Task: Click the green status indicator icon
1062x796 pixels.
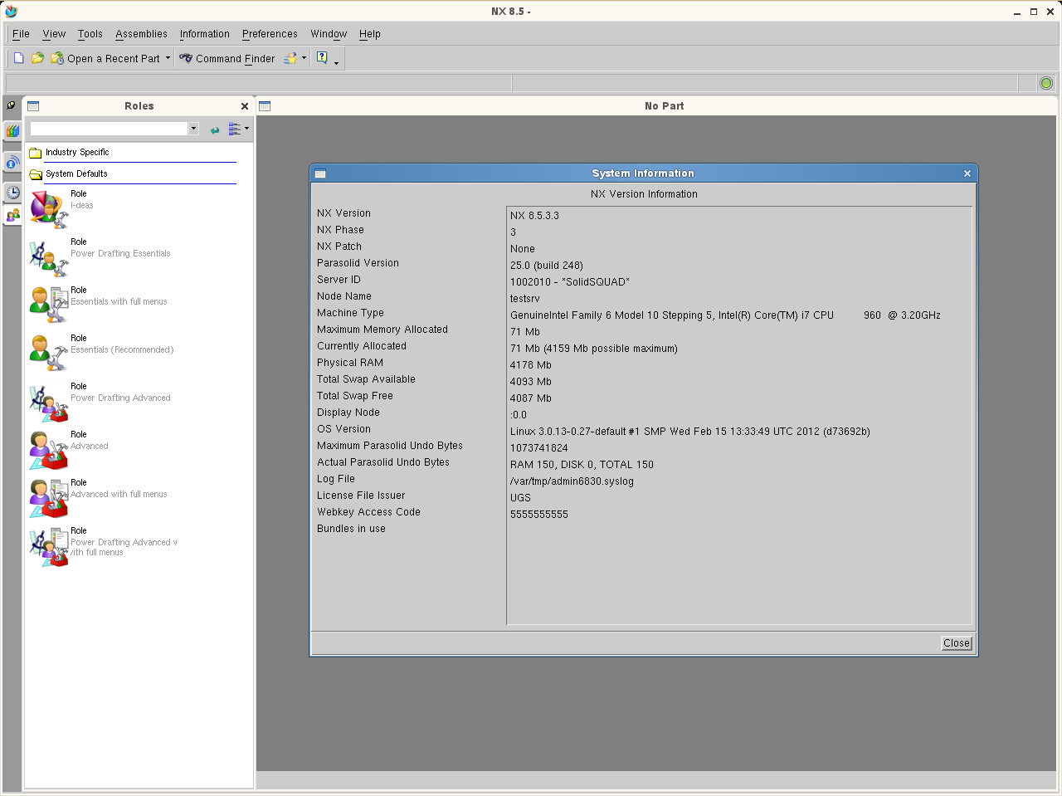Action: click(1046, 83)
